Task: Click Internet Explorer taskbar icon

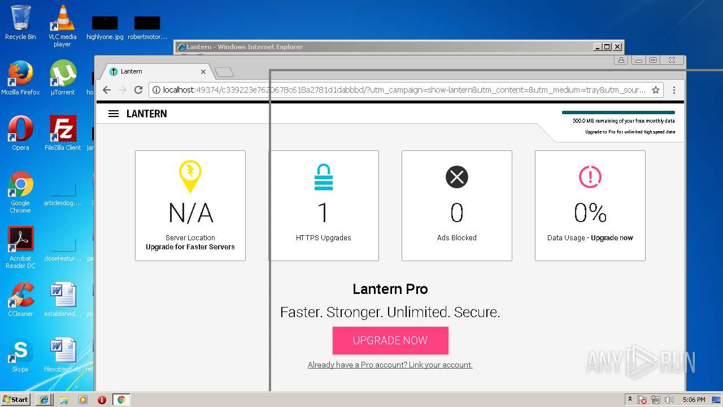Action: coord(45,399)
